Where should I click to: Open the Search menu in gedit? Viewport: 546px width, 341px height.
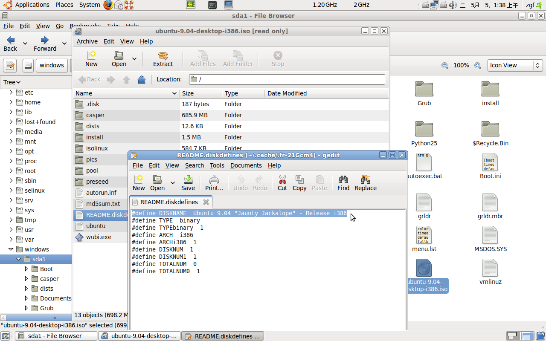click(195, 165)
